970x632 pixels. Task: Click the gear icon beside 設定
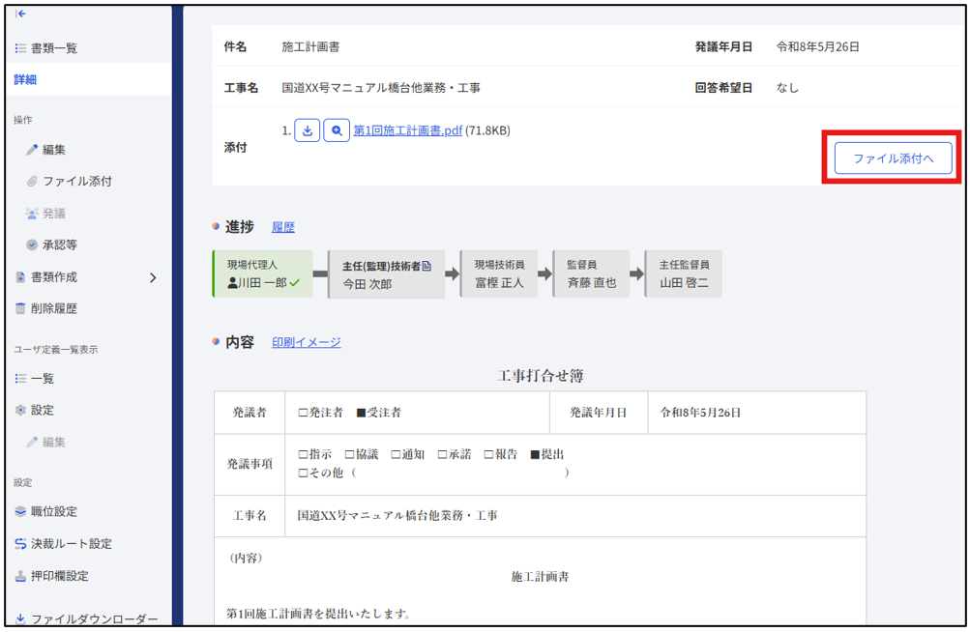tap(20, 410)
